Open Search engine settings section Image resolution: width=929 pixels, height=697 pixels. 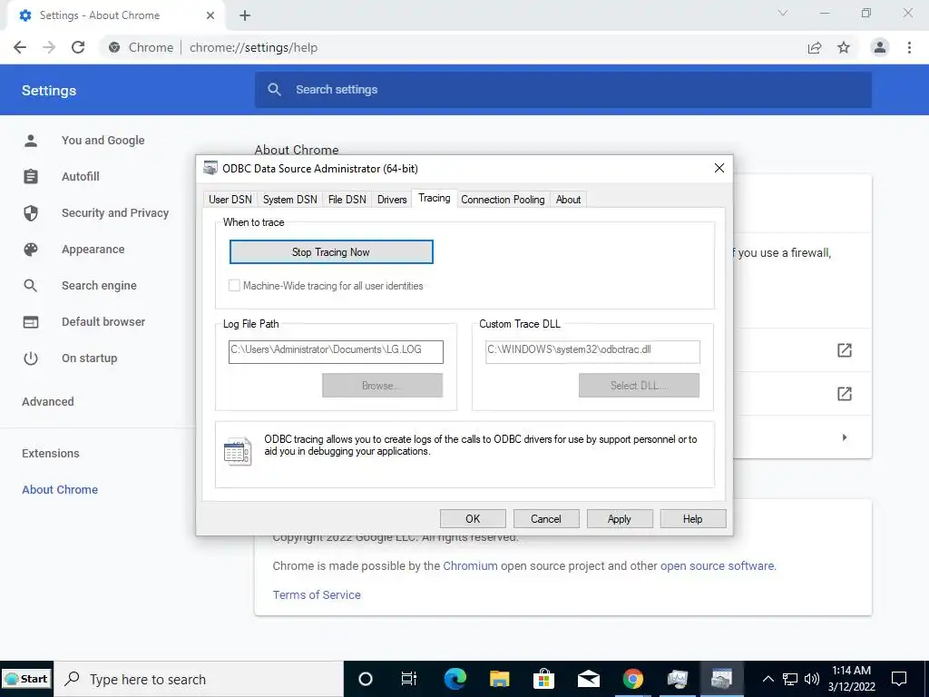tap(99, 286)
